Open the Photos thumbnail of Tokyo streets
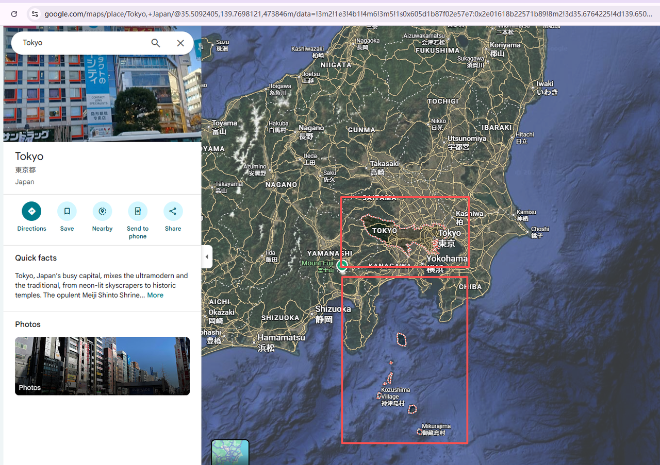Screen dimensions: 660x465 (x=102, y=366)
